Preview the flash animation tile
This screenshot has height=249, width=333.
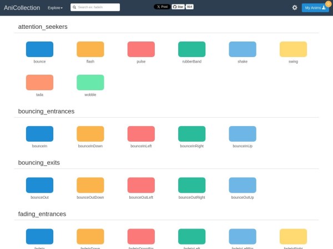(90, 49)
